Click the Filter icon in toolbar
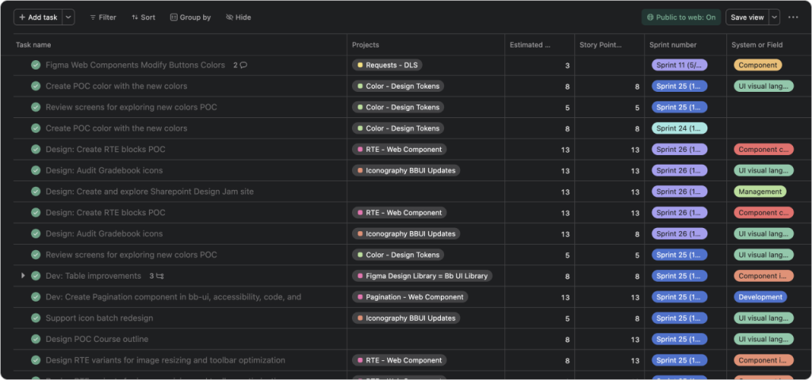 [x=93, y=17]
